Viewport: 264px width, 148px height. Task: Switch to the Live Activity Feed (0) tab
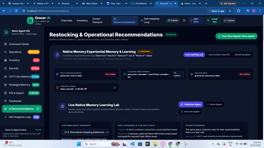tap(219, 55)
